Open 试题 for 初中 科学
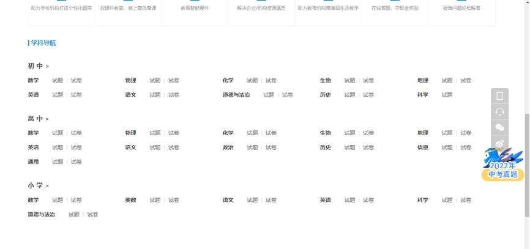The height and width of the screenshot is (249, 530). click(447, 95)
